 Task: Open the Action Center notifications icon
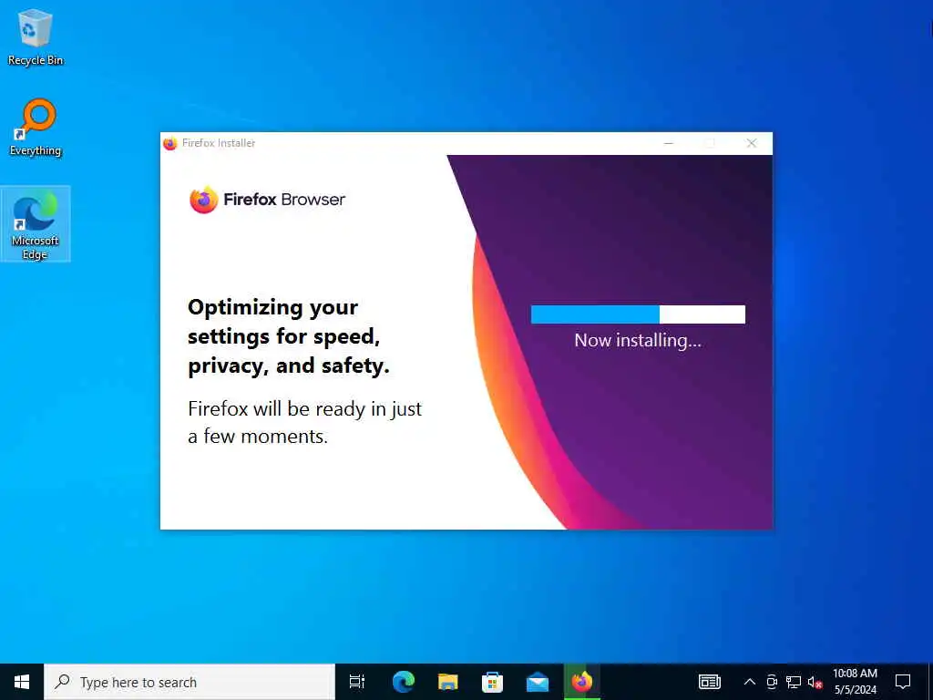903,682
